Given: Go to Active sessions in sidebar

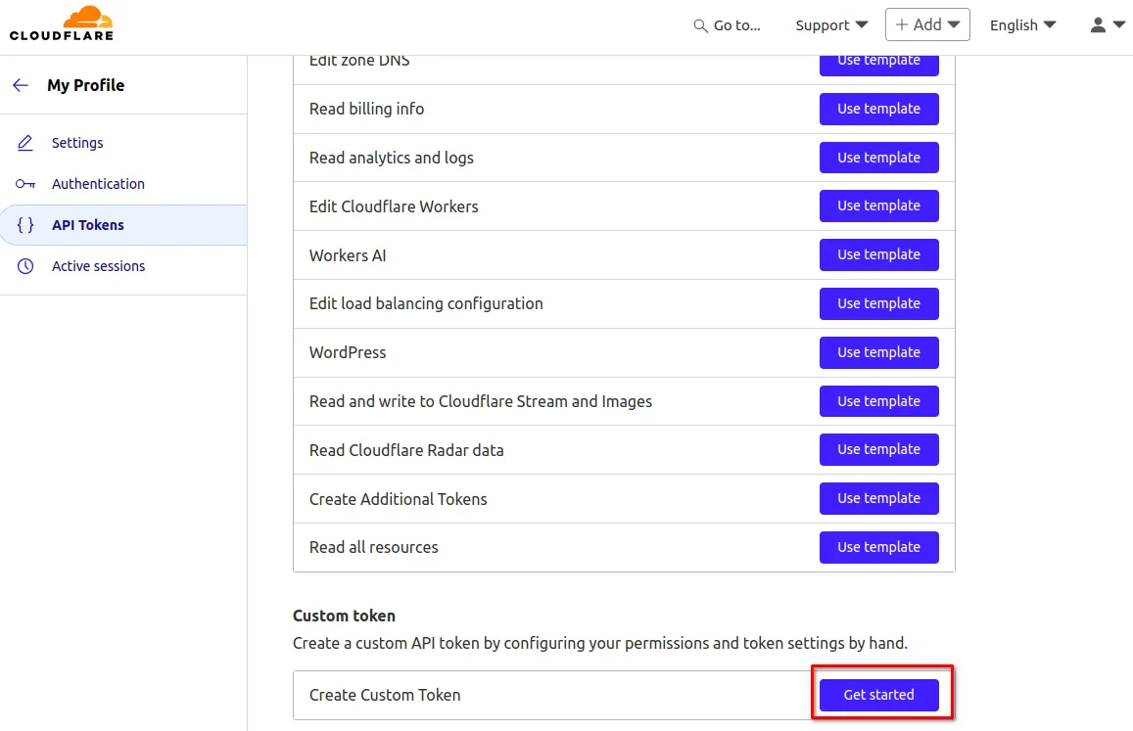Looking at the screenshot, I should click(x=98, y=266).
